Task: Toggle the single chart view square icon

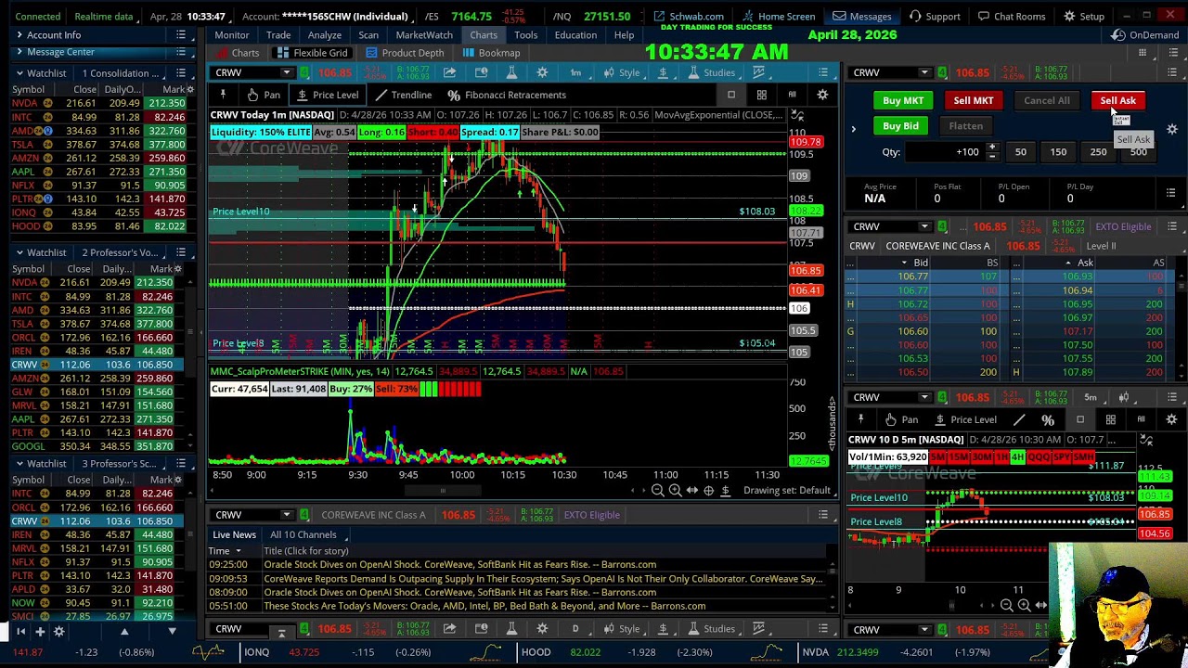Action: [731, 95]
